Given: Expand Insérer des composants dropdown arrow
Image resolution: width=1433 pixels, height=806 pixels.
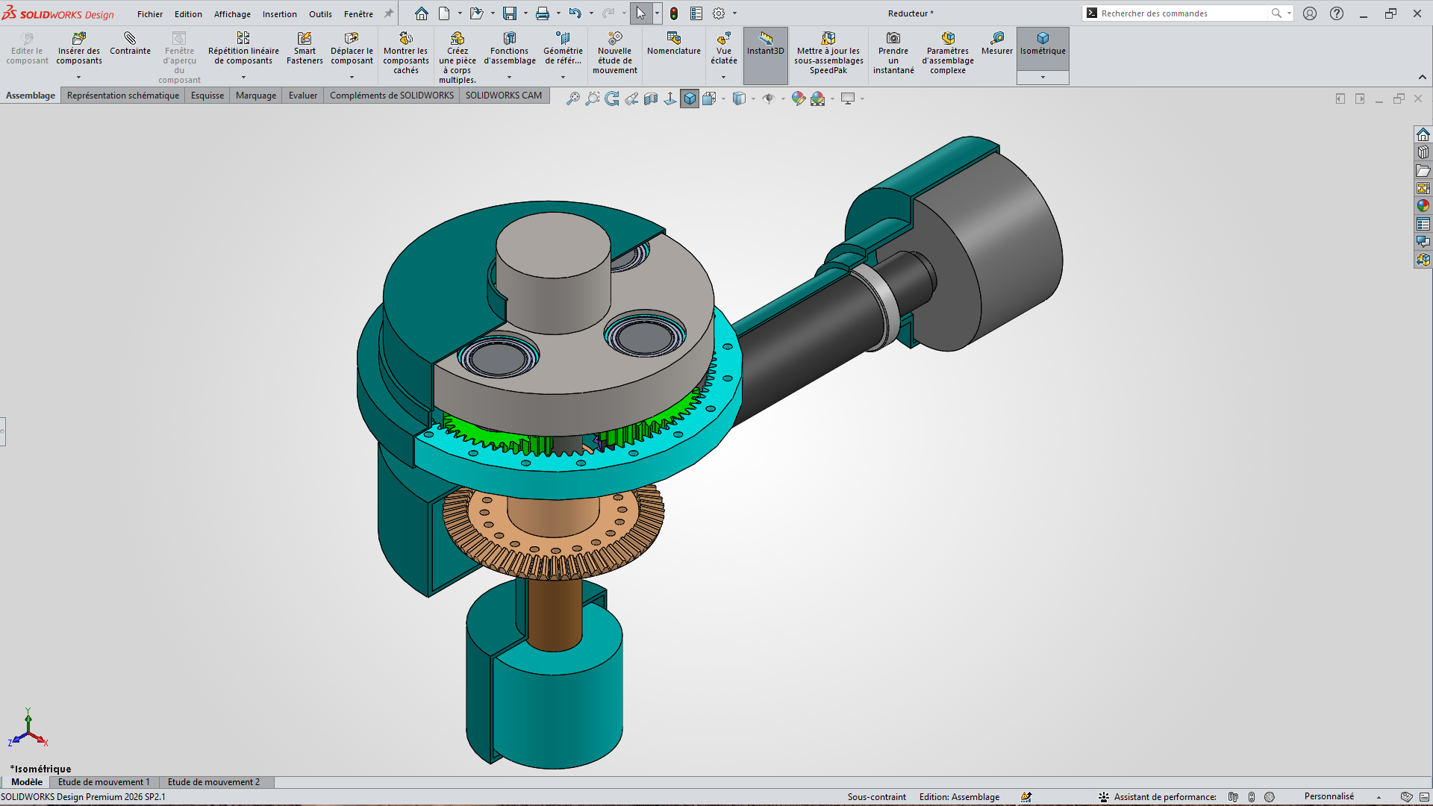Looking at the screenshot, I should click(x=78, y=78).
